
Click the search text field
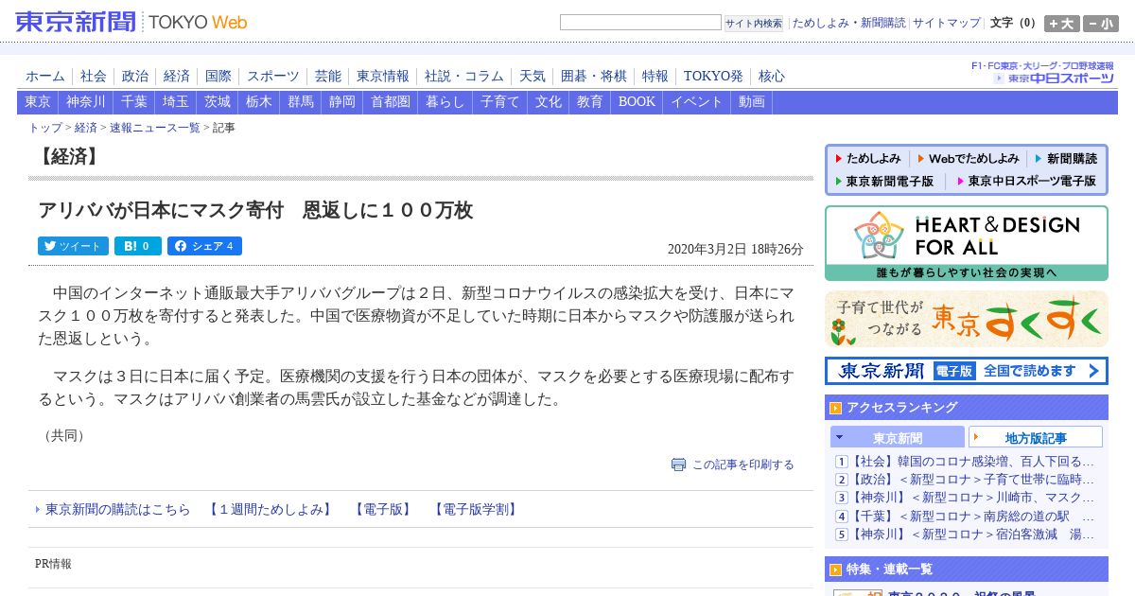coord(640,23)
